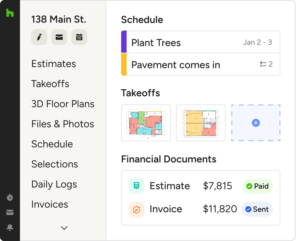Go to 3D Floor Plans
Screen dimensions: 296x241
[x=63, y=104]
